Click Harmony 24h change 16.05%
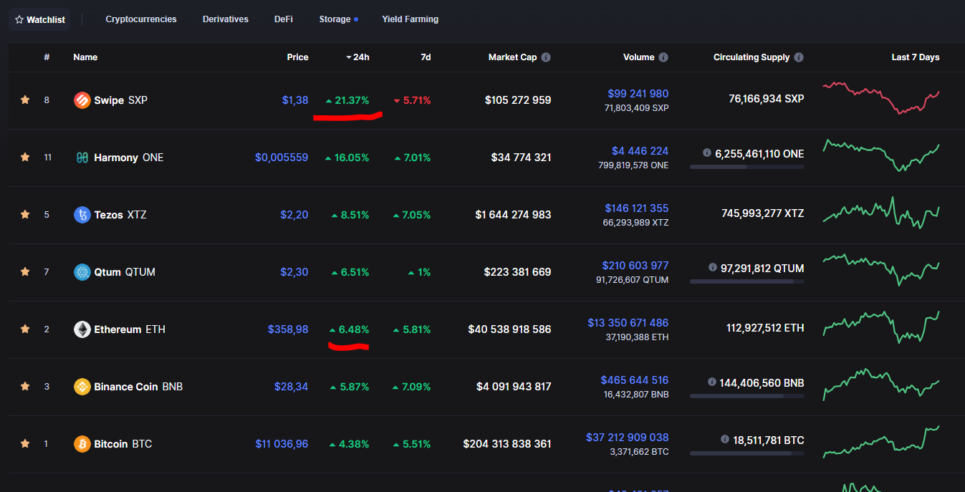Image resolution: width=965 pixels, height=492 pixels. pyautogui.click(x=347, y=158)
